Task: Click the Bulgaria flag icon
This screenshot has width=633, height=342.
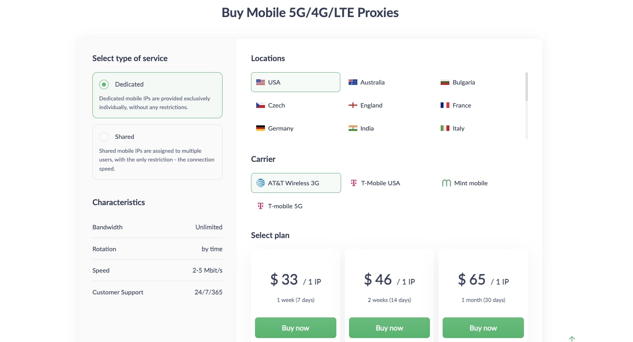Action: (x=445, y=83)
